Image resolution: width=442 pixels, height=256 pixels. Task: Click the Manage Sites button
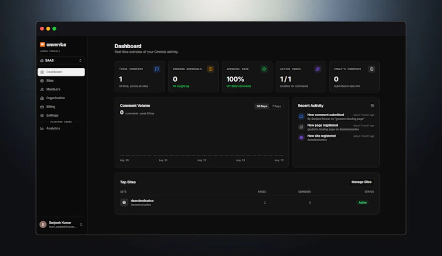(x=361, y=182)
